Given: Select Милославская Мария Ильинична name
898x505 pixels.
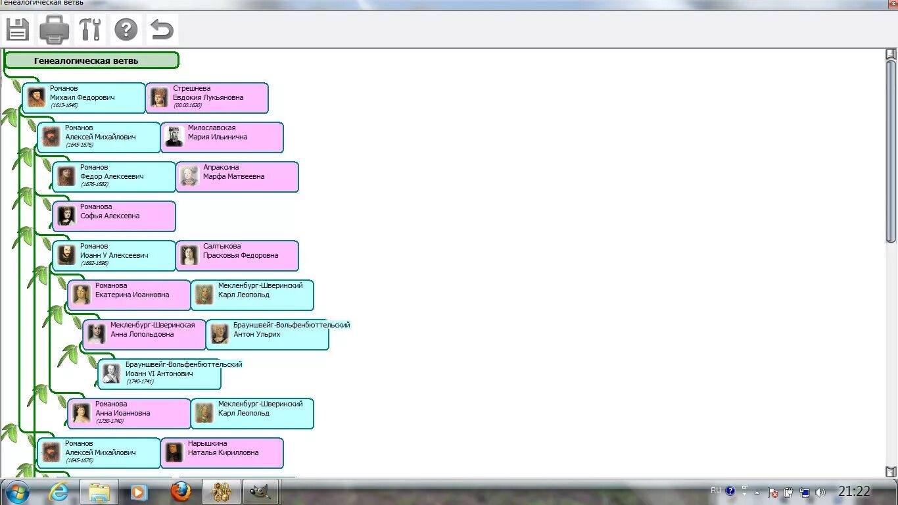Looking at the screenshot, I should 218,133.
